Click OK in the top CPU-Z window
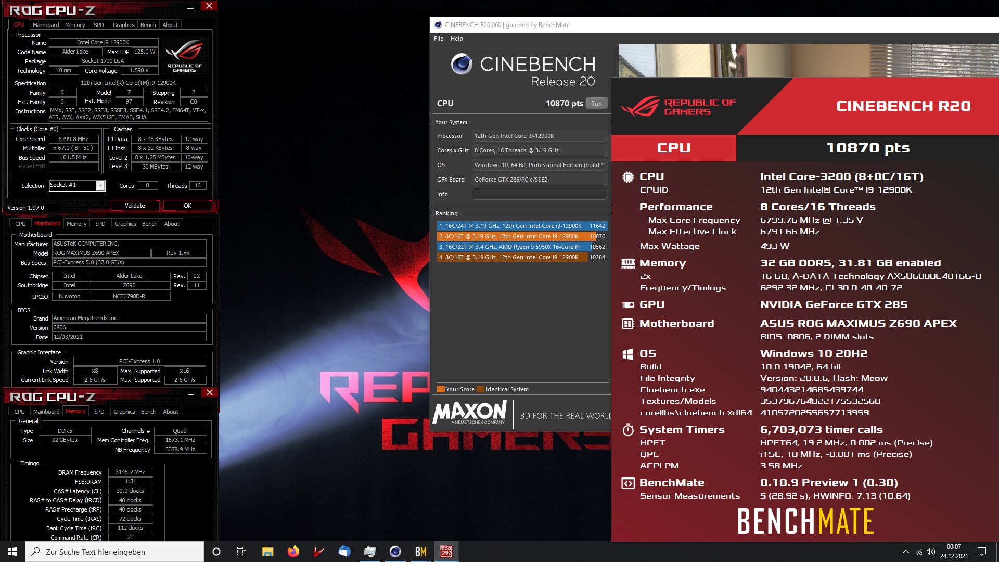 [x=187, y=206]
